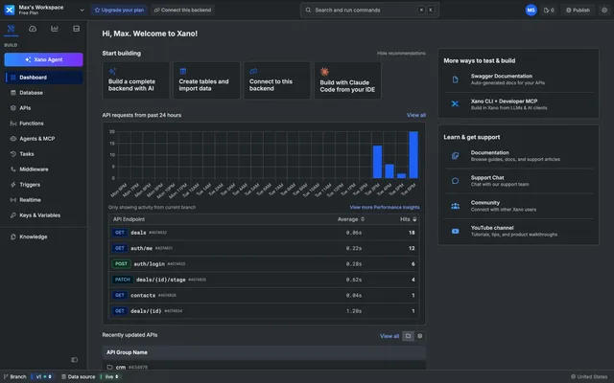The image size is (614, 383).
Task: Open Community link
Action: (518, 206)
